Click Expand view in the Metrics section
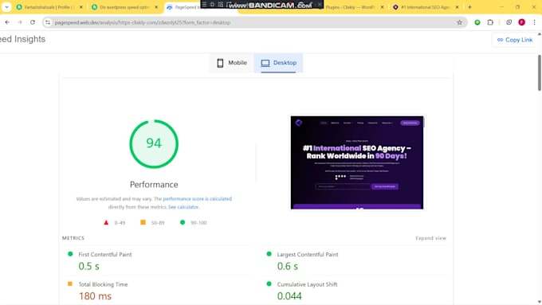The height and width of the screenshot is (305, 542). coord(430,238)
